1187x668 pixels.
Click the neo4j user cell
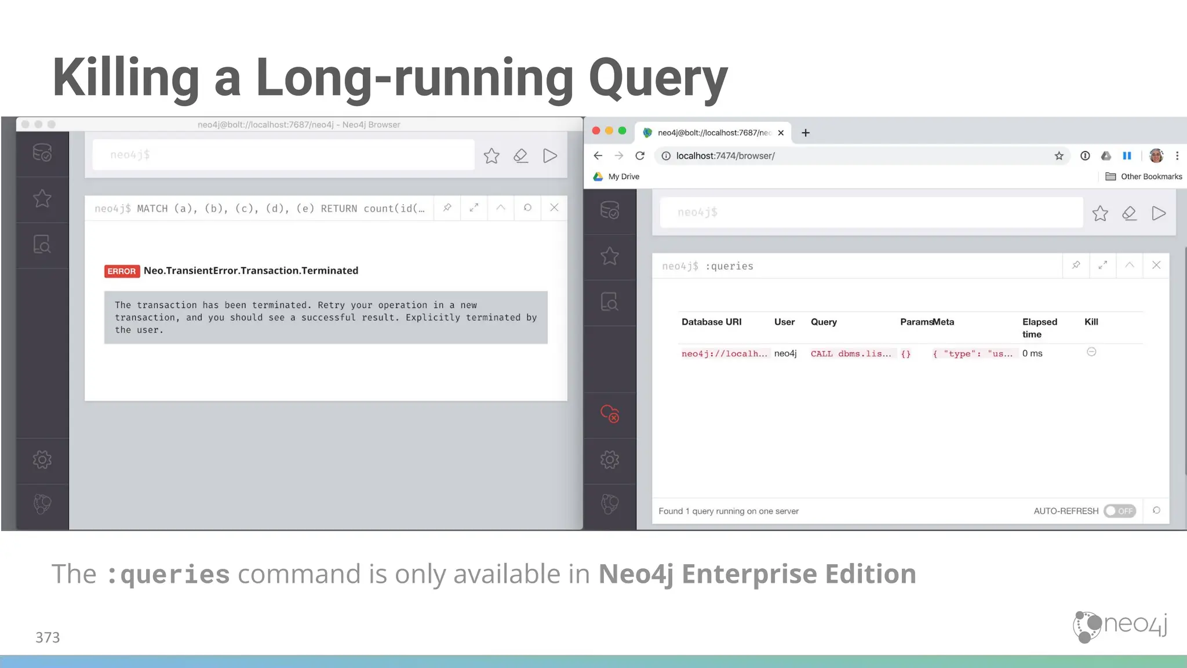(785, 354)
